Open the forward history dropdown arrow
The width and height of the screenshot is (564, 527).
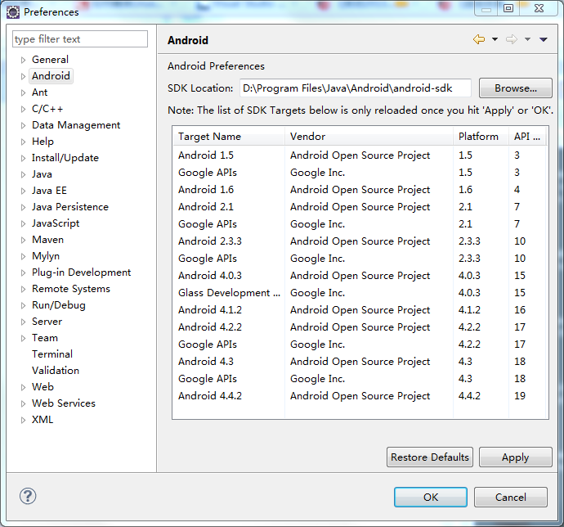pos(527,39)
